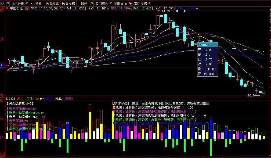Open the 多图组合 dropdown arrow
This screenshot has height=158, width=271.
click(x=111, y=3)
